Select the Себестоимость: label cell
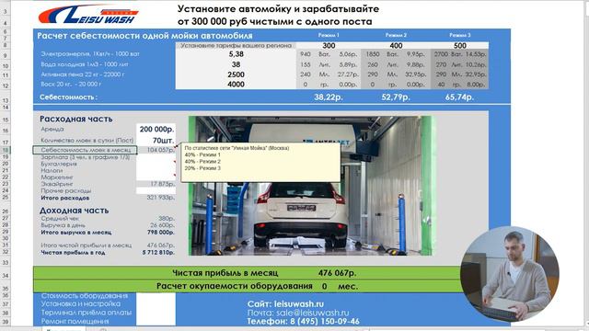589x331 pixels. pyautogui.click(x=68, y=97)
